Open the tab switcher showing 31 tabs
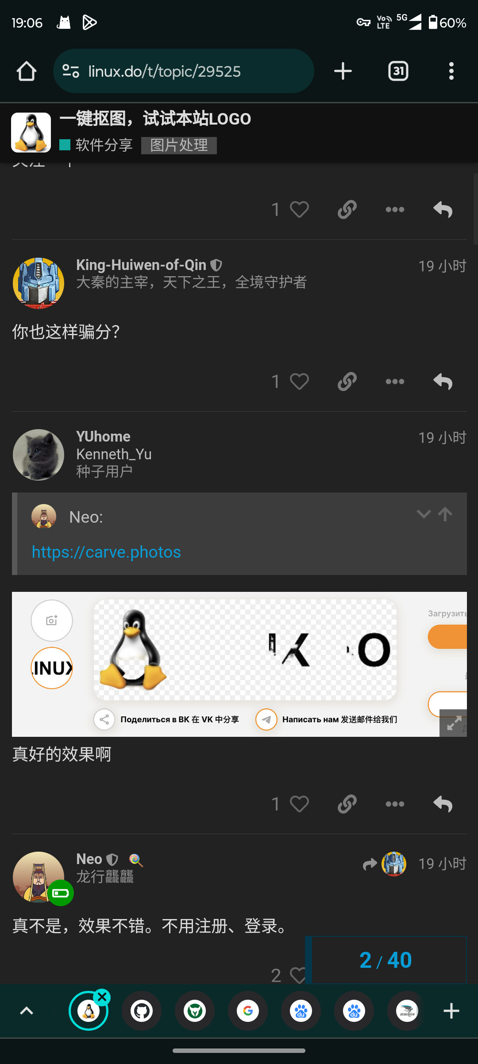This screenshot has height=1064, width=478. point(398,71)
